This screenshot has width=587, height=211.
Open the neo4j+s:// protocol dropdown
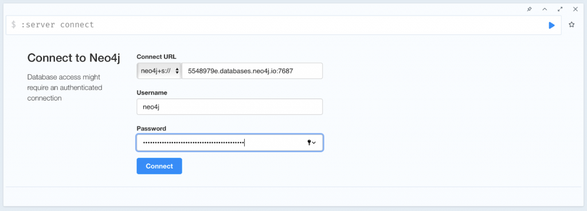click(159, 71)
